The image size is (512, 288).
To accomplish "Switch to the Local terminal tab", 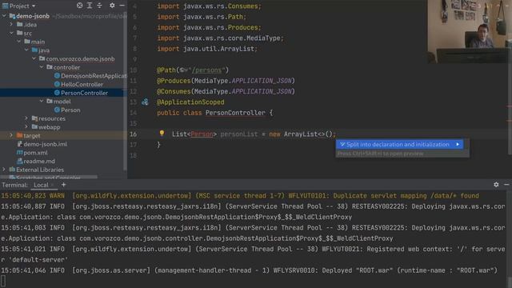I will click(x=41, y=185).
